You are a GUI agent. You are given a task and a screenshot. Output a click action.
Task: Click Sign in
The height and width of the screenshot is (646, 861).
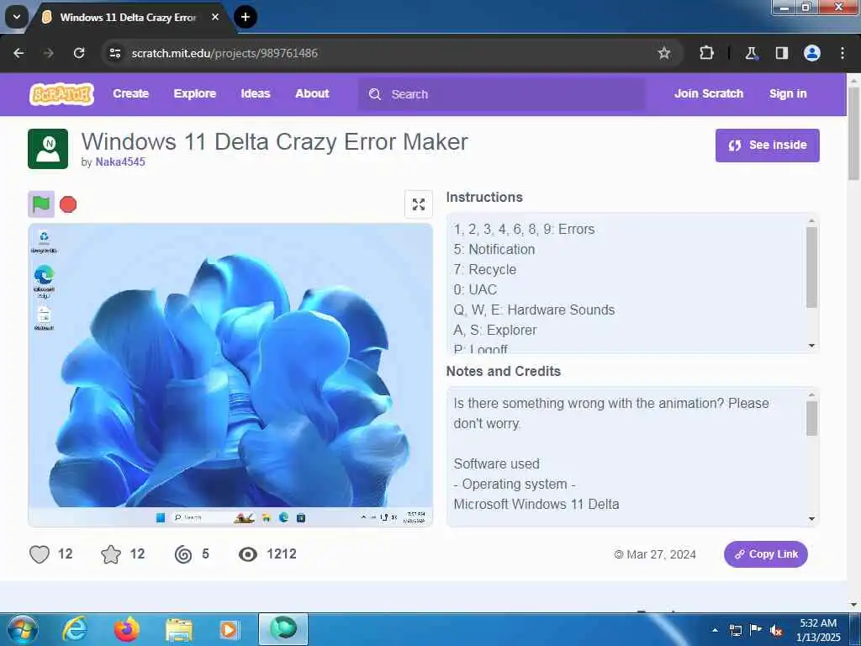coord(787,94)
